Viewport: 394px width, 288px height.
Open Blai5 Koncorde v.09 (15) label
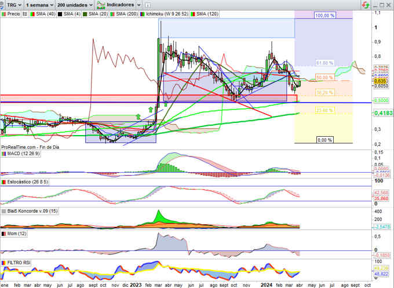point(30,211)
